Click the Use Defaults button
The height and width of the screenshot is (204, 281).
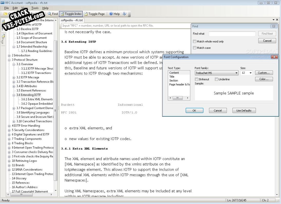point(244,110)
